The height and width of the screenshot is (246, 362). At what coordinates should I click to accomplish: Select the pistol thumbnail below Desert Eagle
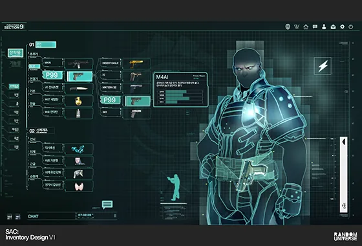[x=136, y=76]
